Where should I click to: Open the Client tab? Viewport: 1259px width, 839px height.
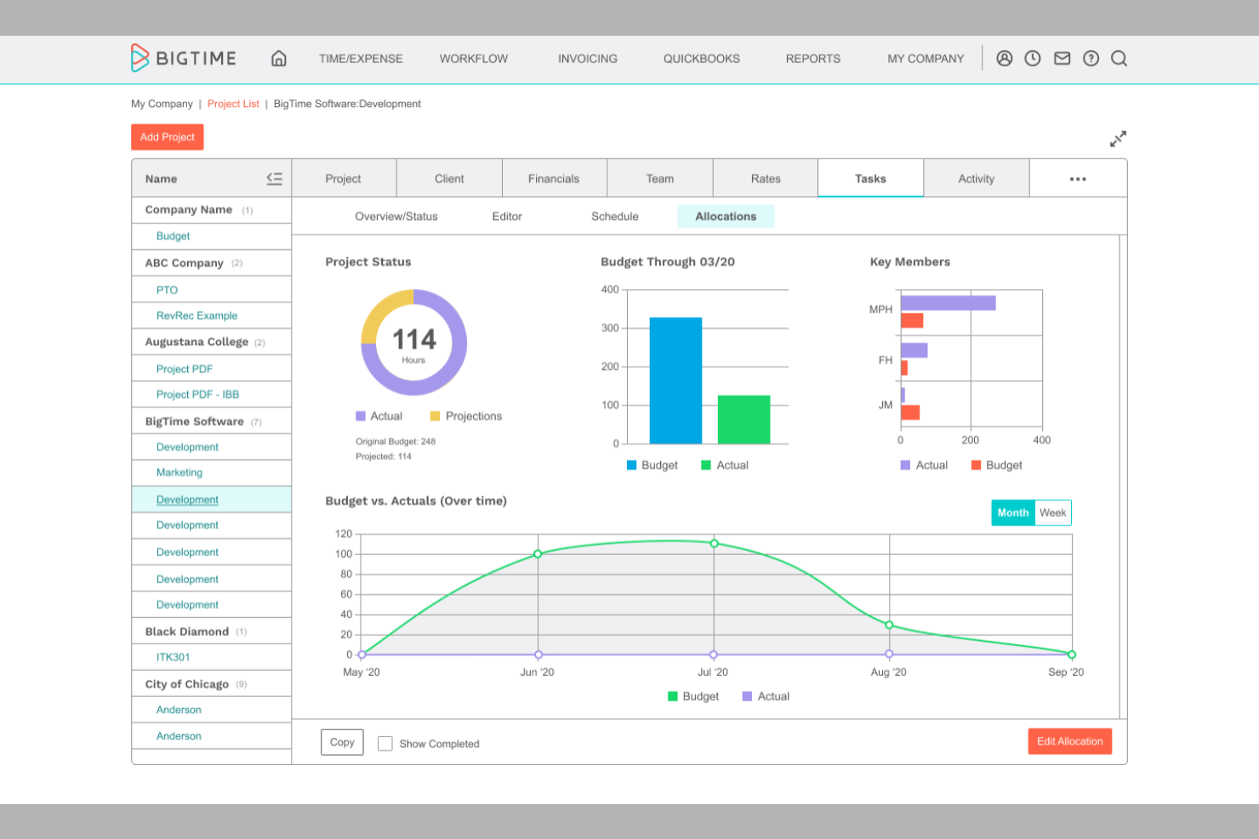(449, 179)
